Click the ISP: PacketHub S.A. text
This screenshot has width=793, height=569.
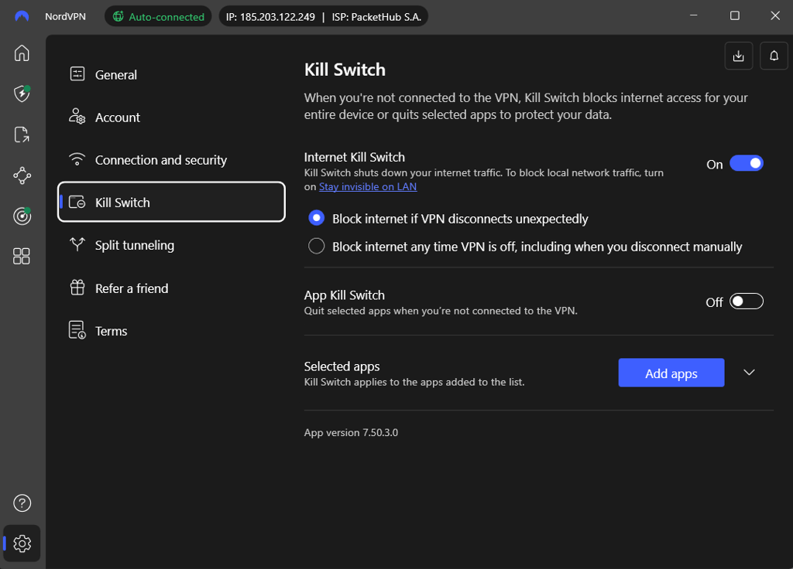[376, 17]
